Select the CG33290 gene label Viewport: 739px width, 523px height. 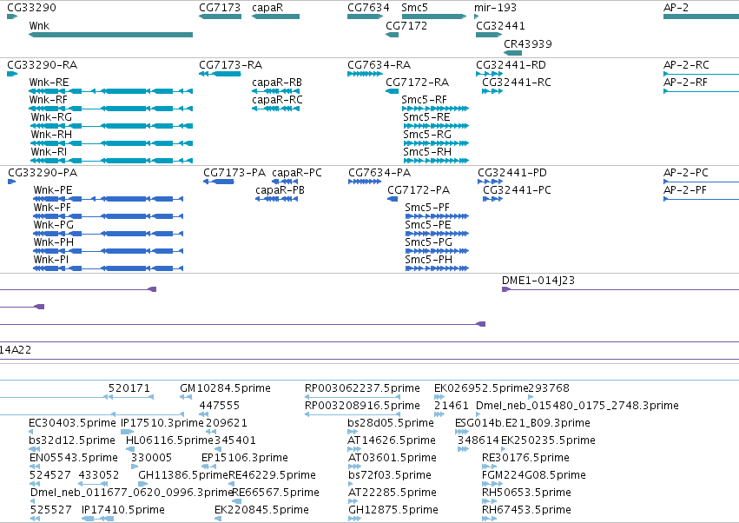click(x=31, y=8)
